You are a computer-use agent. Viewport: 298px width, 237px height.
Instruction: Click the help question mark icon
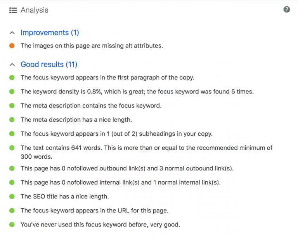pyautogui.click(x=287, y=10)
